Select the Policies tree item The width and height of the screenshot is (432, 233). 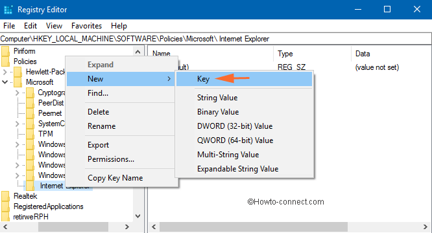(x=25, y=61)
